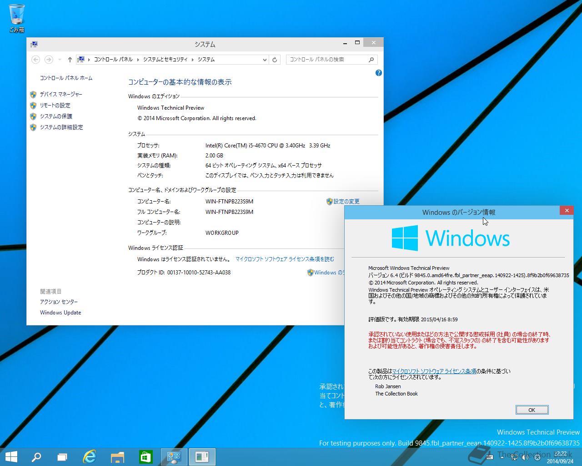Select the システム breadcrumb
Viewport: 582px width, 466px height.
point(206,60)
